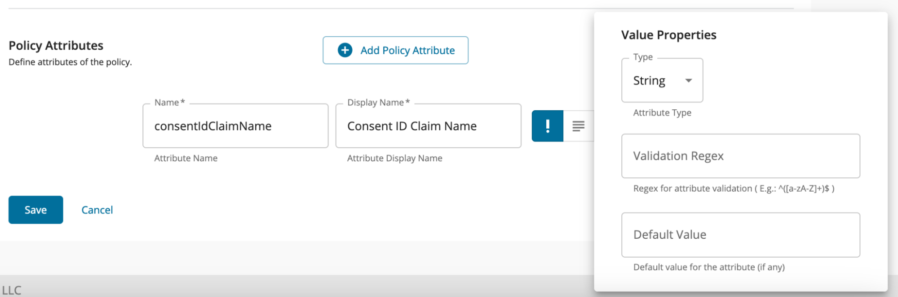The width and height of the screenshot is (898, 297).
Task: Click the 'Attribute Name' helper text
Action: pos(186,158)
